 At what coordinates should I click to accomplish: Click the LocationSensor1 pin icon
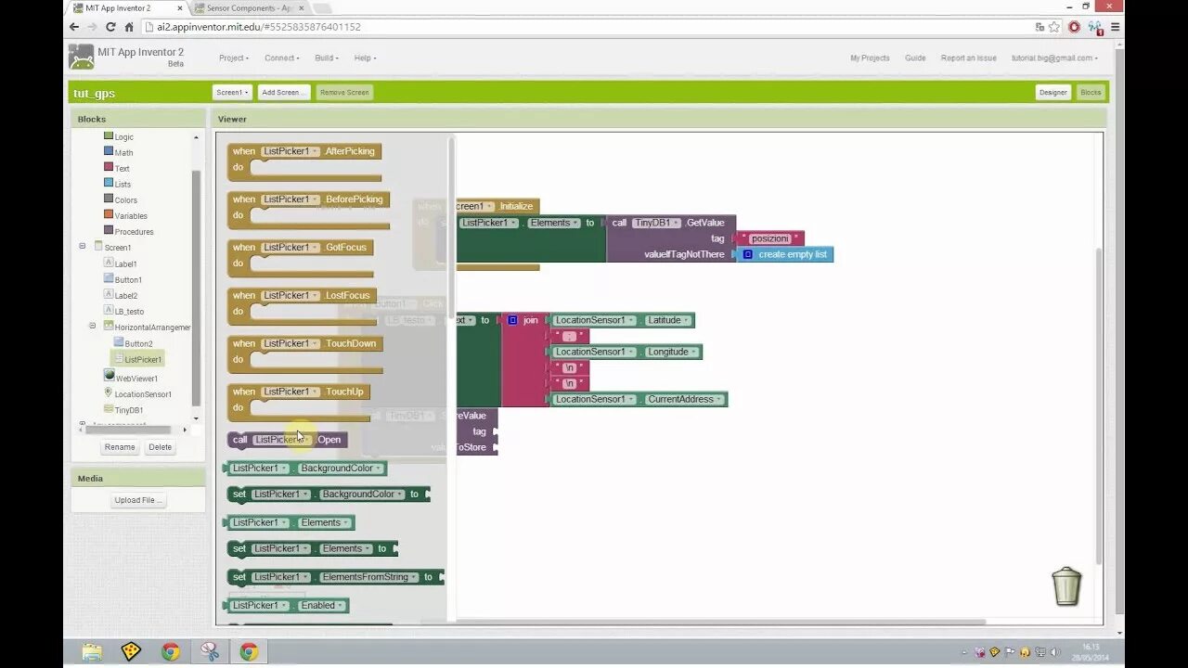109,392
